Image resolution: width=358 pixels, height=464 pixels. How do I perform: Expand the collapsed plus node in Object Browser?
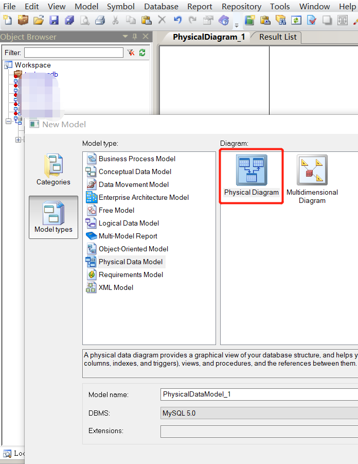coord(19,140)
